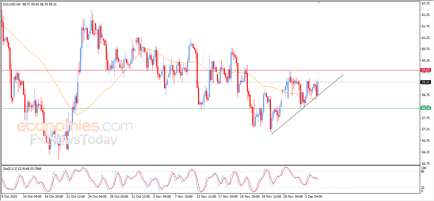Click the 7 Nov 20:00 time label
The width and height of the screenshot is (434, 201).
[184, 196]
